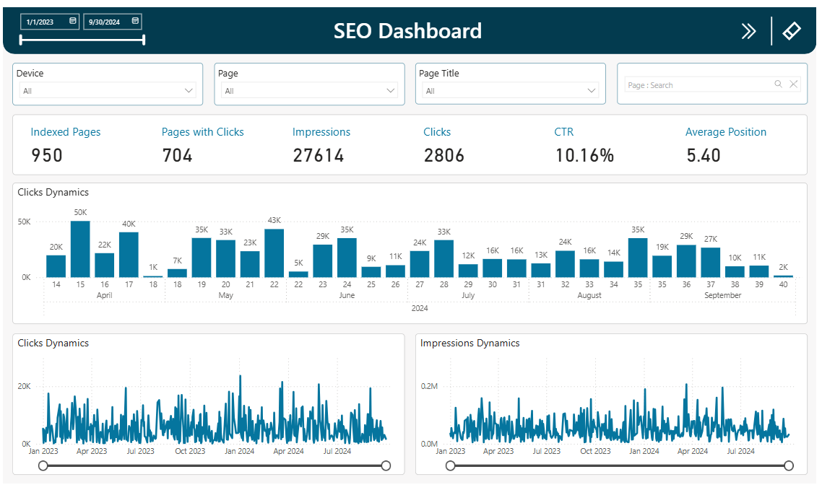Click the 50K bar for week 15
This screenshot has height=490, width=822.
(x=80, y=249)
